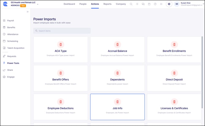Screen dimensions: 205x126
Task: Open the company switcher dropdown arrow
Action: tap(38, 4)
